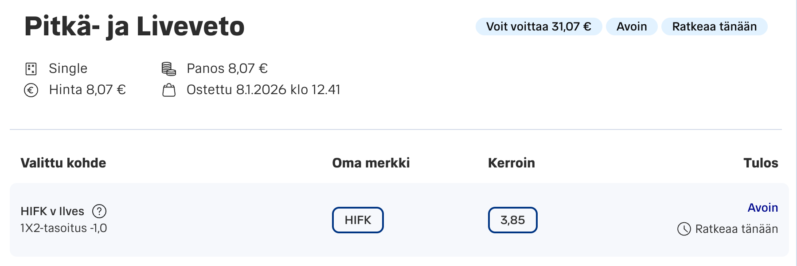Click the blue Avoin result link
The image size is (797, 266).
pyautogui.click(x=762, y=208)
